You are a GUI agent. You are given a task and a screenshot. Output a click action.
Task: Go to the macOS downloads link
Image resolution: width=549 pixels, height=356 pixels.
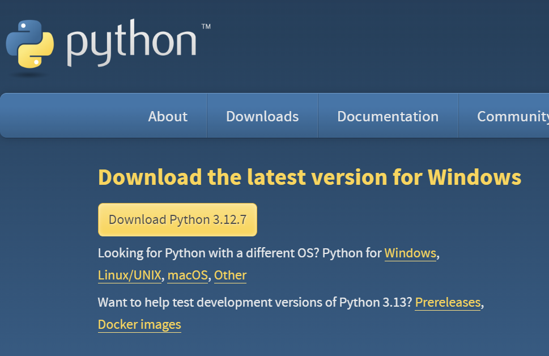point(188,276)
